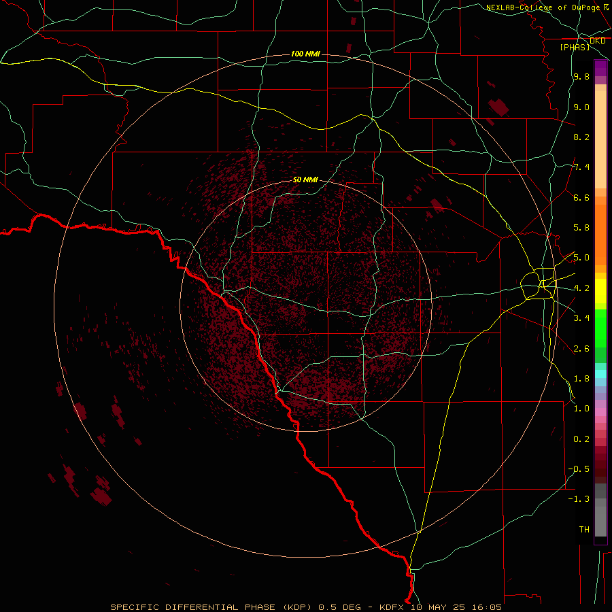Click the orange segment of the color bar
The image size is (612, 612).
[x=600, y=235]
